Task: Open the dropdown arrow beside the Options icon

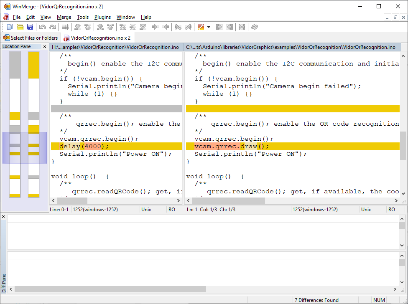Action: coord(209,27)
